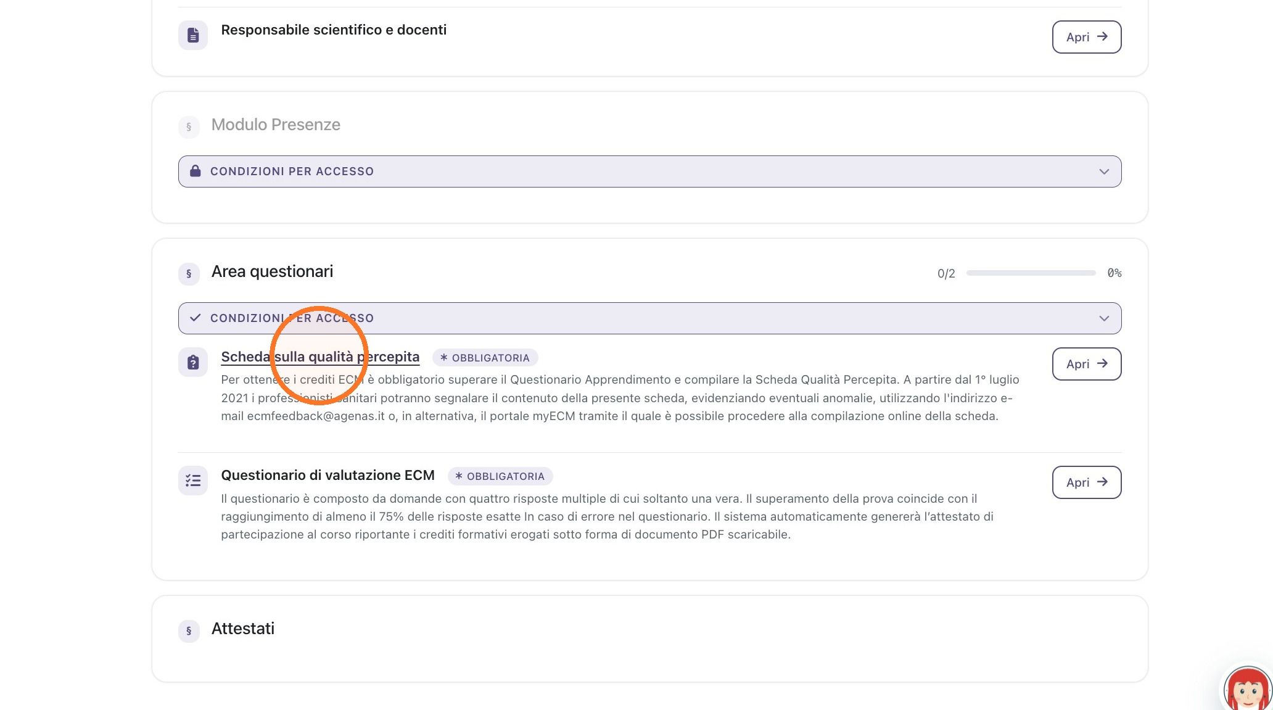Screen dimensions: 1273x710
Task: Click the section icon next to Attestati
Action: point(189,630)
